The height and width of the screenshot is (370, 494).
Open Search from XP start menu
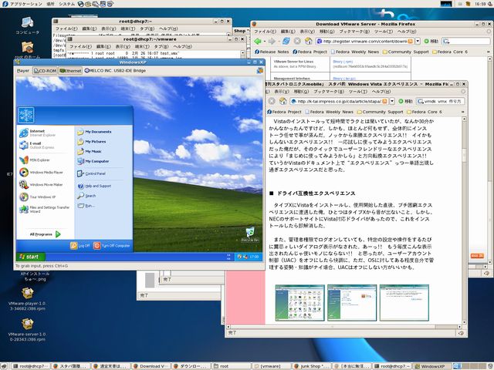coord(86,196)
